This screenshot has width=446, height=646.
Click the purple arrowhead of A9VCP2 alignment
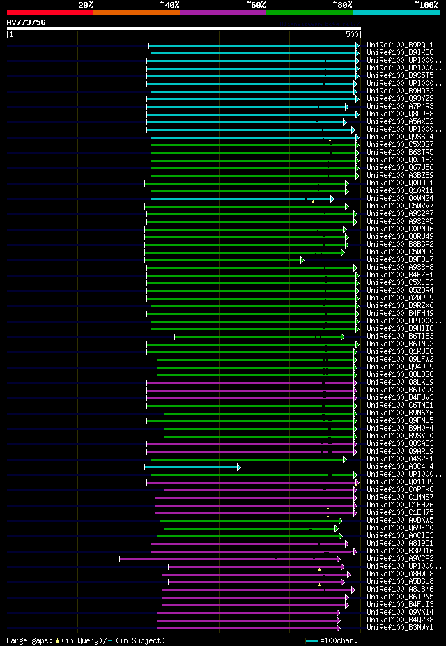point(339,559)
